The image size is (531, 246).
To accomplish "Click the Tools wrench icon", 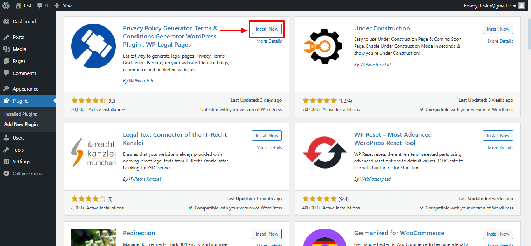I will click(x=6, y=150).
